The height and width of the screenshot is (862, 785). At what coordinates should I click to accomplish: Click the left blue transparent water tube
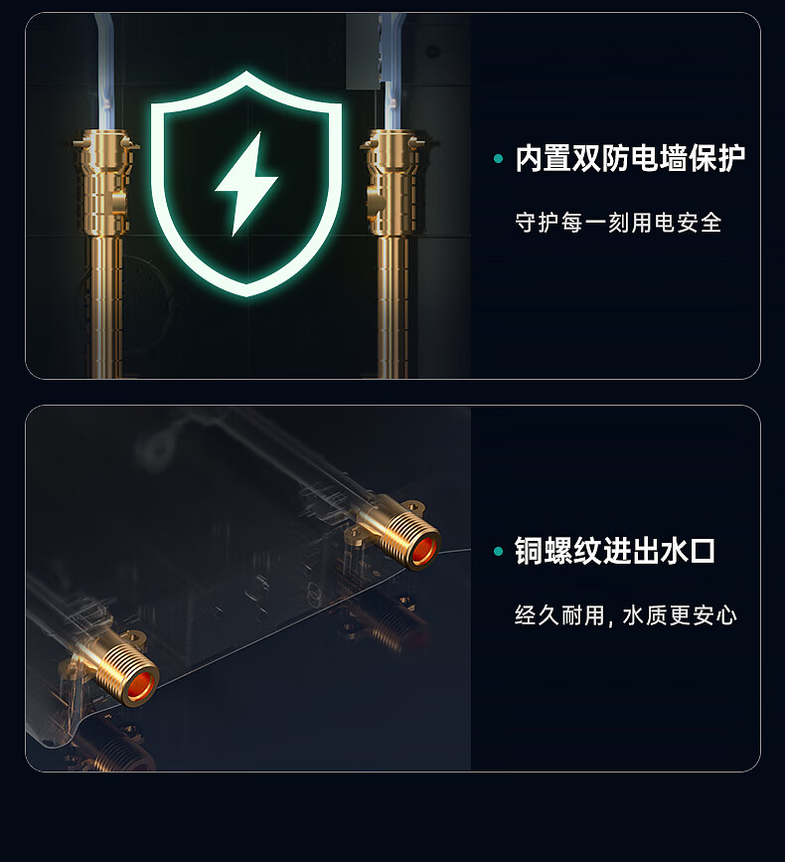point(103,72)
